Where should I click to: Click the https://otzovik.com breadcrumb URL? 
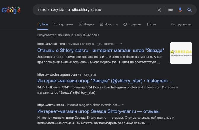pos(51,44)
